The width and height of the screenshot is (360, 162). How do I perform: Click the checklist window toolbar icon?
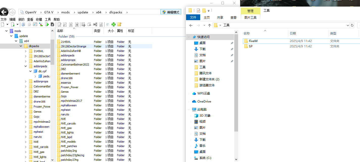click(x=35, y=24)
